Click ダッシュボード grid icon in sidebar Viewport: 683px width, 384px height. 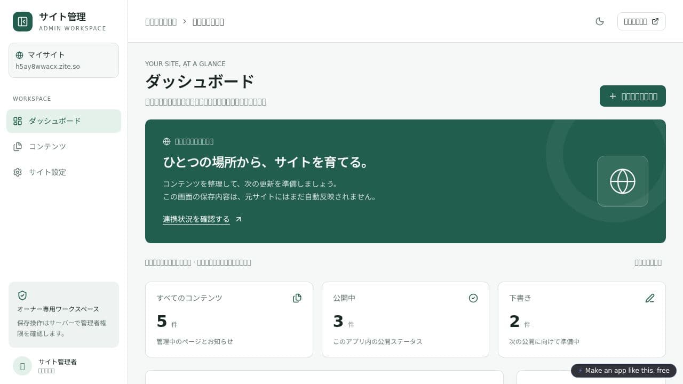[x=18, y=121]
